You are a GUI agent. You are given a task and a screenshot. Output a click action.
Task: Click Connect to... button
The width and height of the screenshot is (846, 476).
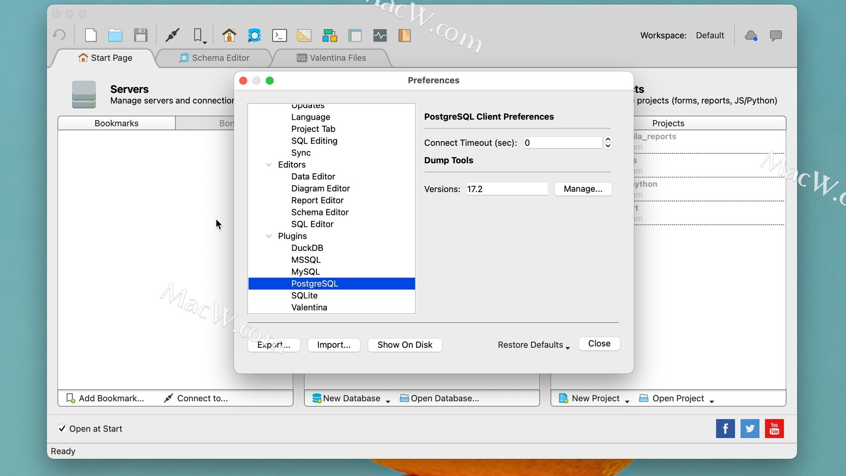(x=196, y=398)
